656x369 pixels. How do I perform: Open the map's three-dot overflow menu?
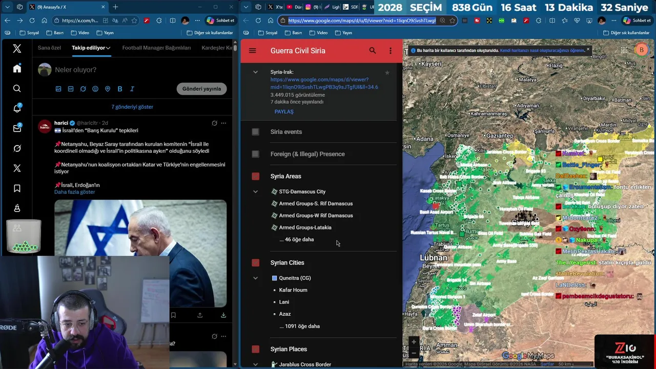point(391,51)
